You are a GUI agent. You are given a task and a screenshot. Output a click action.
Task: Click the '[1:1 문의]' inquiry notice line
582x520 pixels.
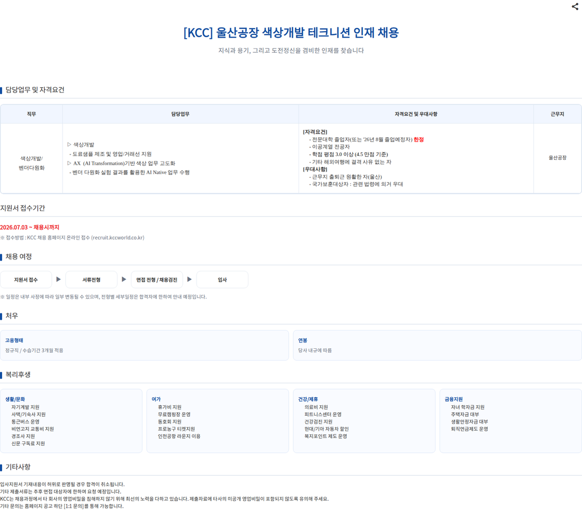coord(61,507)
